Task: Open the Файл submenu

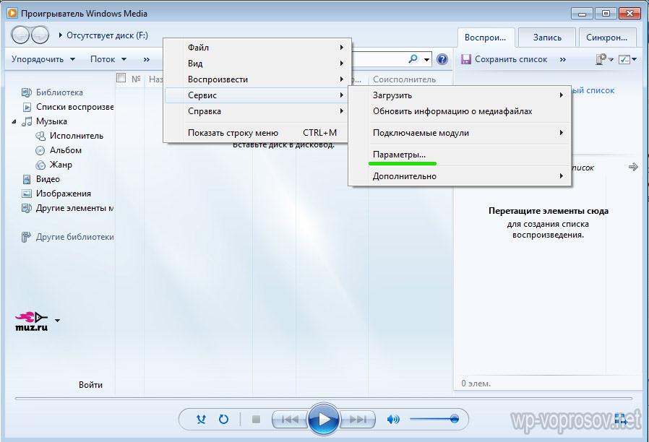Action: [257, 48]
